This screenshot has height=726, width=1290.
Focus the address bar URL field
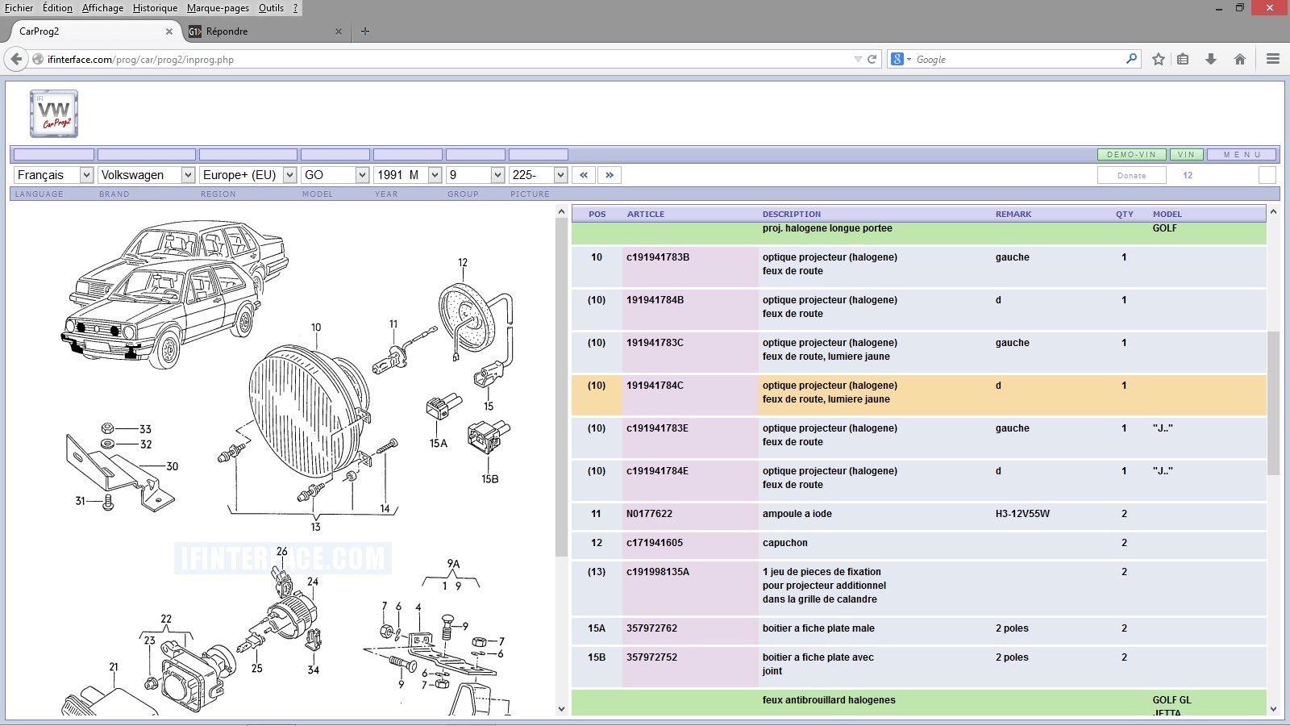(447, 60)
